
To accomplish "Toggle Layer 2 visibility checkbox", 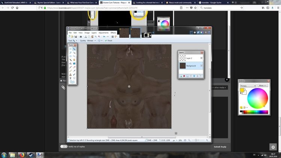I will point(202,58).
